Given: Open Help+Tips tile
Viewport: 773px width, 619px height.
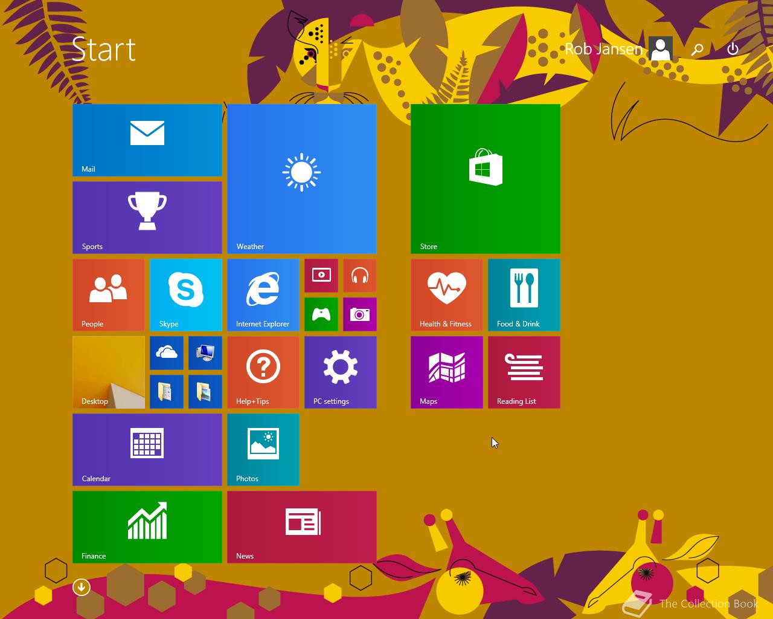Looking at the screenshot, I should [x=263, y=372].
